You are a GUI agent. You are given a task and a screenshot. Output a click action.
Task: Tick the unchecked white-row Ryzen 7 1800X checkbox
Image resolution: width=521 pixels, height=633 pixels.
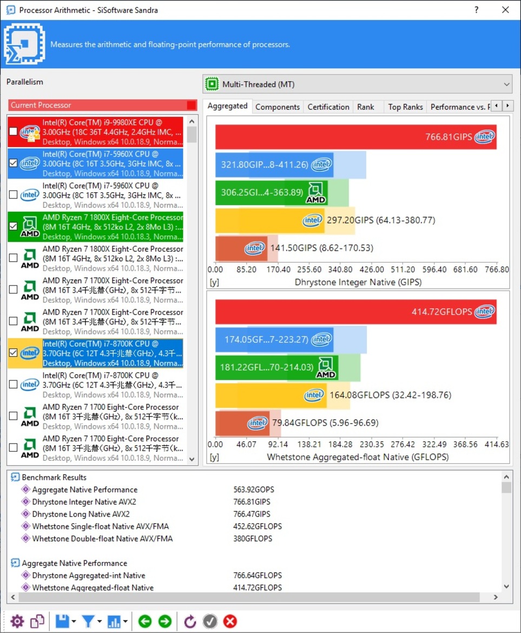click(x=14, y=258)
